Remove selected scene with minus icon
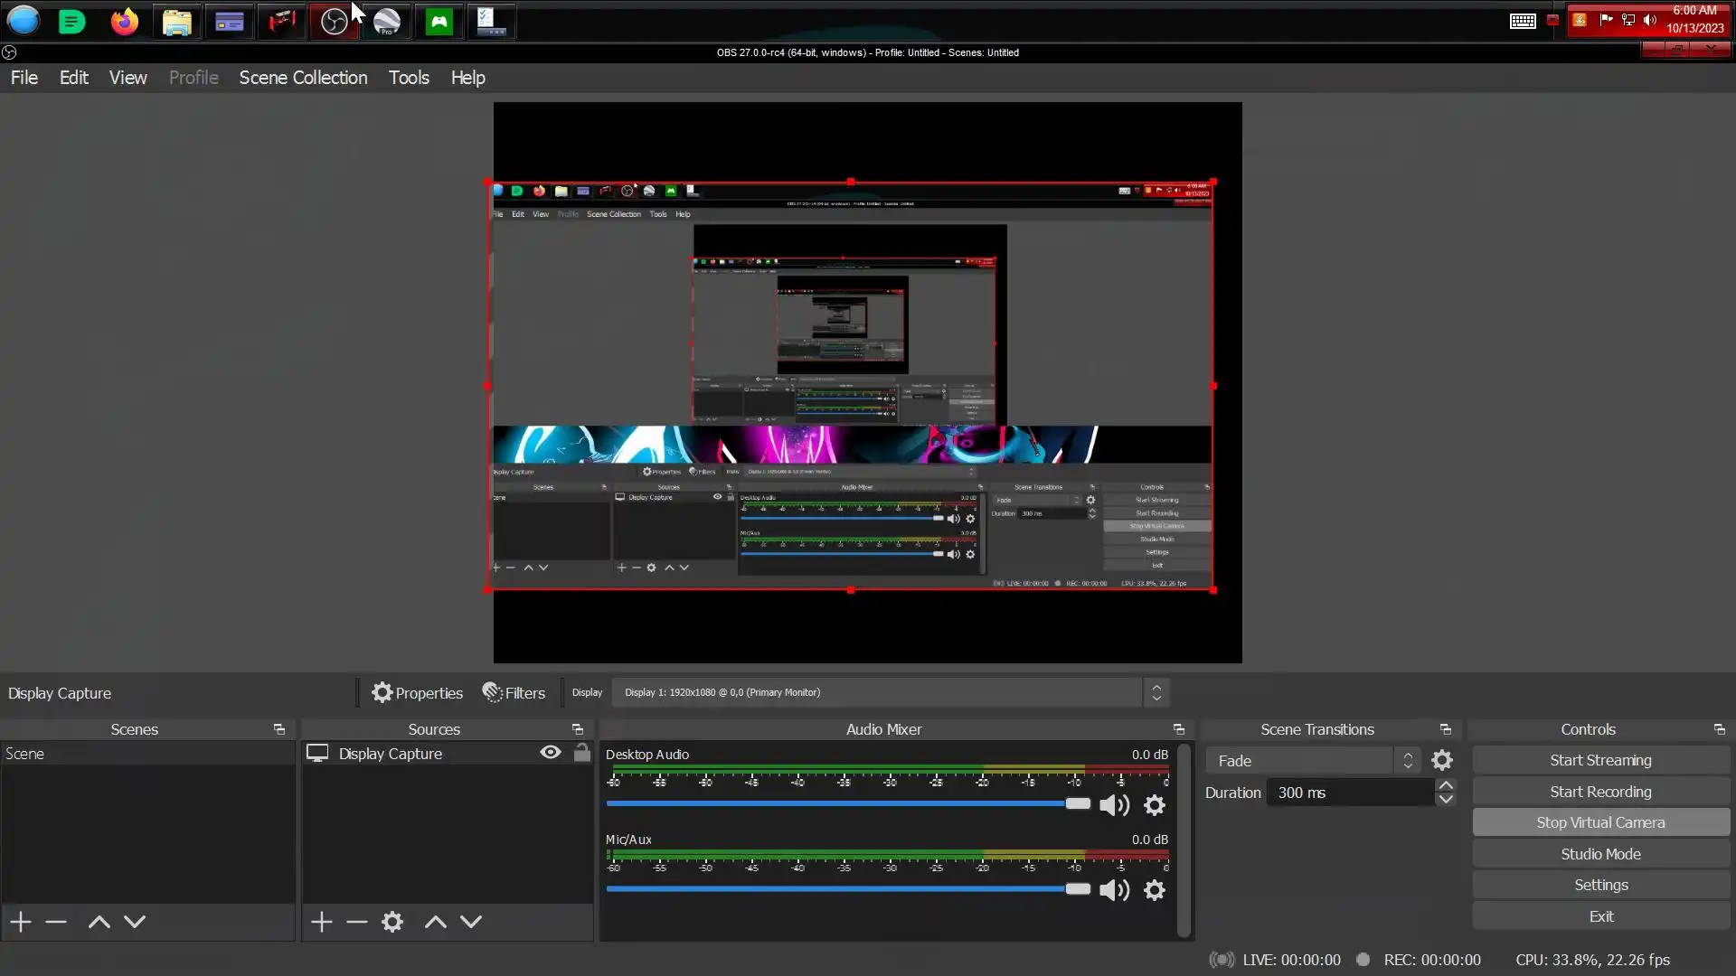This screenshot has width=1736, height=976. pos(56,922)
